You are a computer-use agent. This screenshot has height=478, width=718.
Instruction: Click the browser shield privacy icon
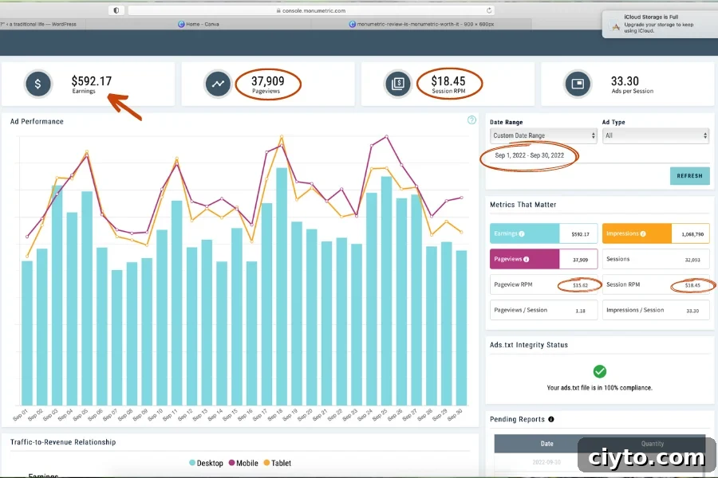pyautogui.click(x=116, y=10)
